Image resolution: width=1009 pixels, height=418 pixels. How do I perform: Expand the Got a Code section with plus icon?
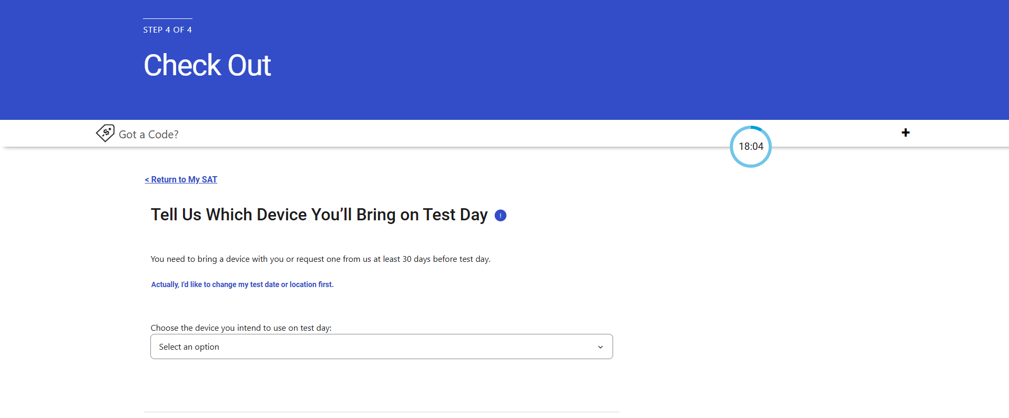[905, 132]
